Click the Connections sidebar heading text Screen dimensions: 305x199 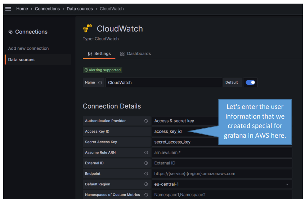(x=31, y=32)
